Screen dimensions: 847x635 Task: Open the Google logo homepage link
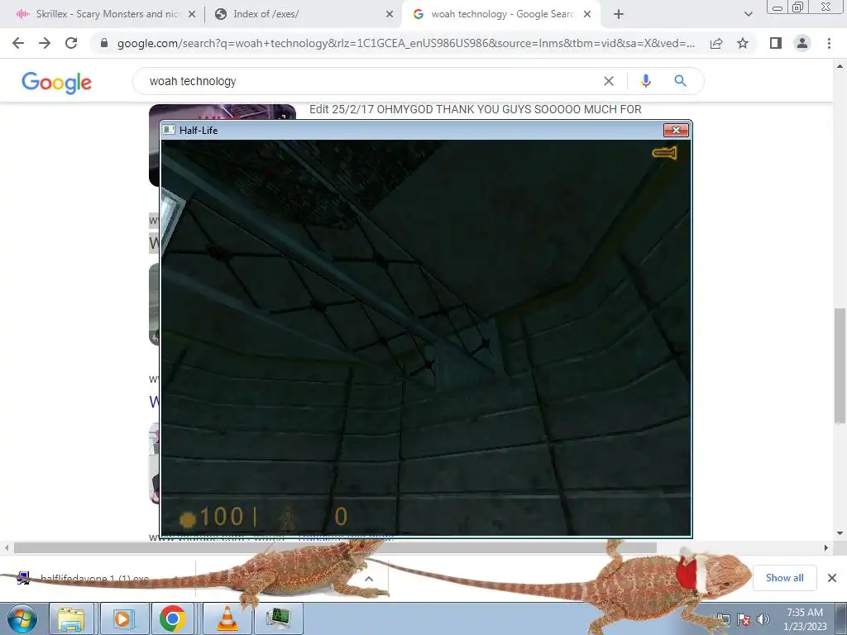point(57,82)
